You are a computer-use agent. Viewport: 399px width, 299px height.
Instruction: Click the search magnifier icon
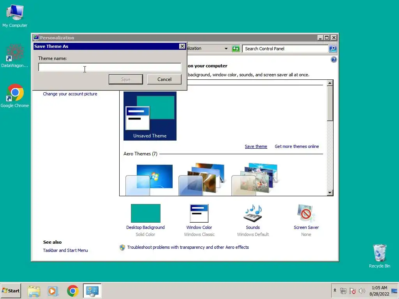click(333, 49)
